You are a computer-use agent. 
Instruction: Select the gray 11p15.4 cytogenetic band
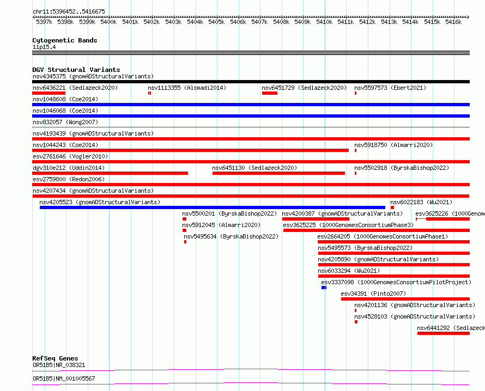(251, 53)
